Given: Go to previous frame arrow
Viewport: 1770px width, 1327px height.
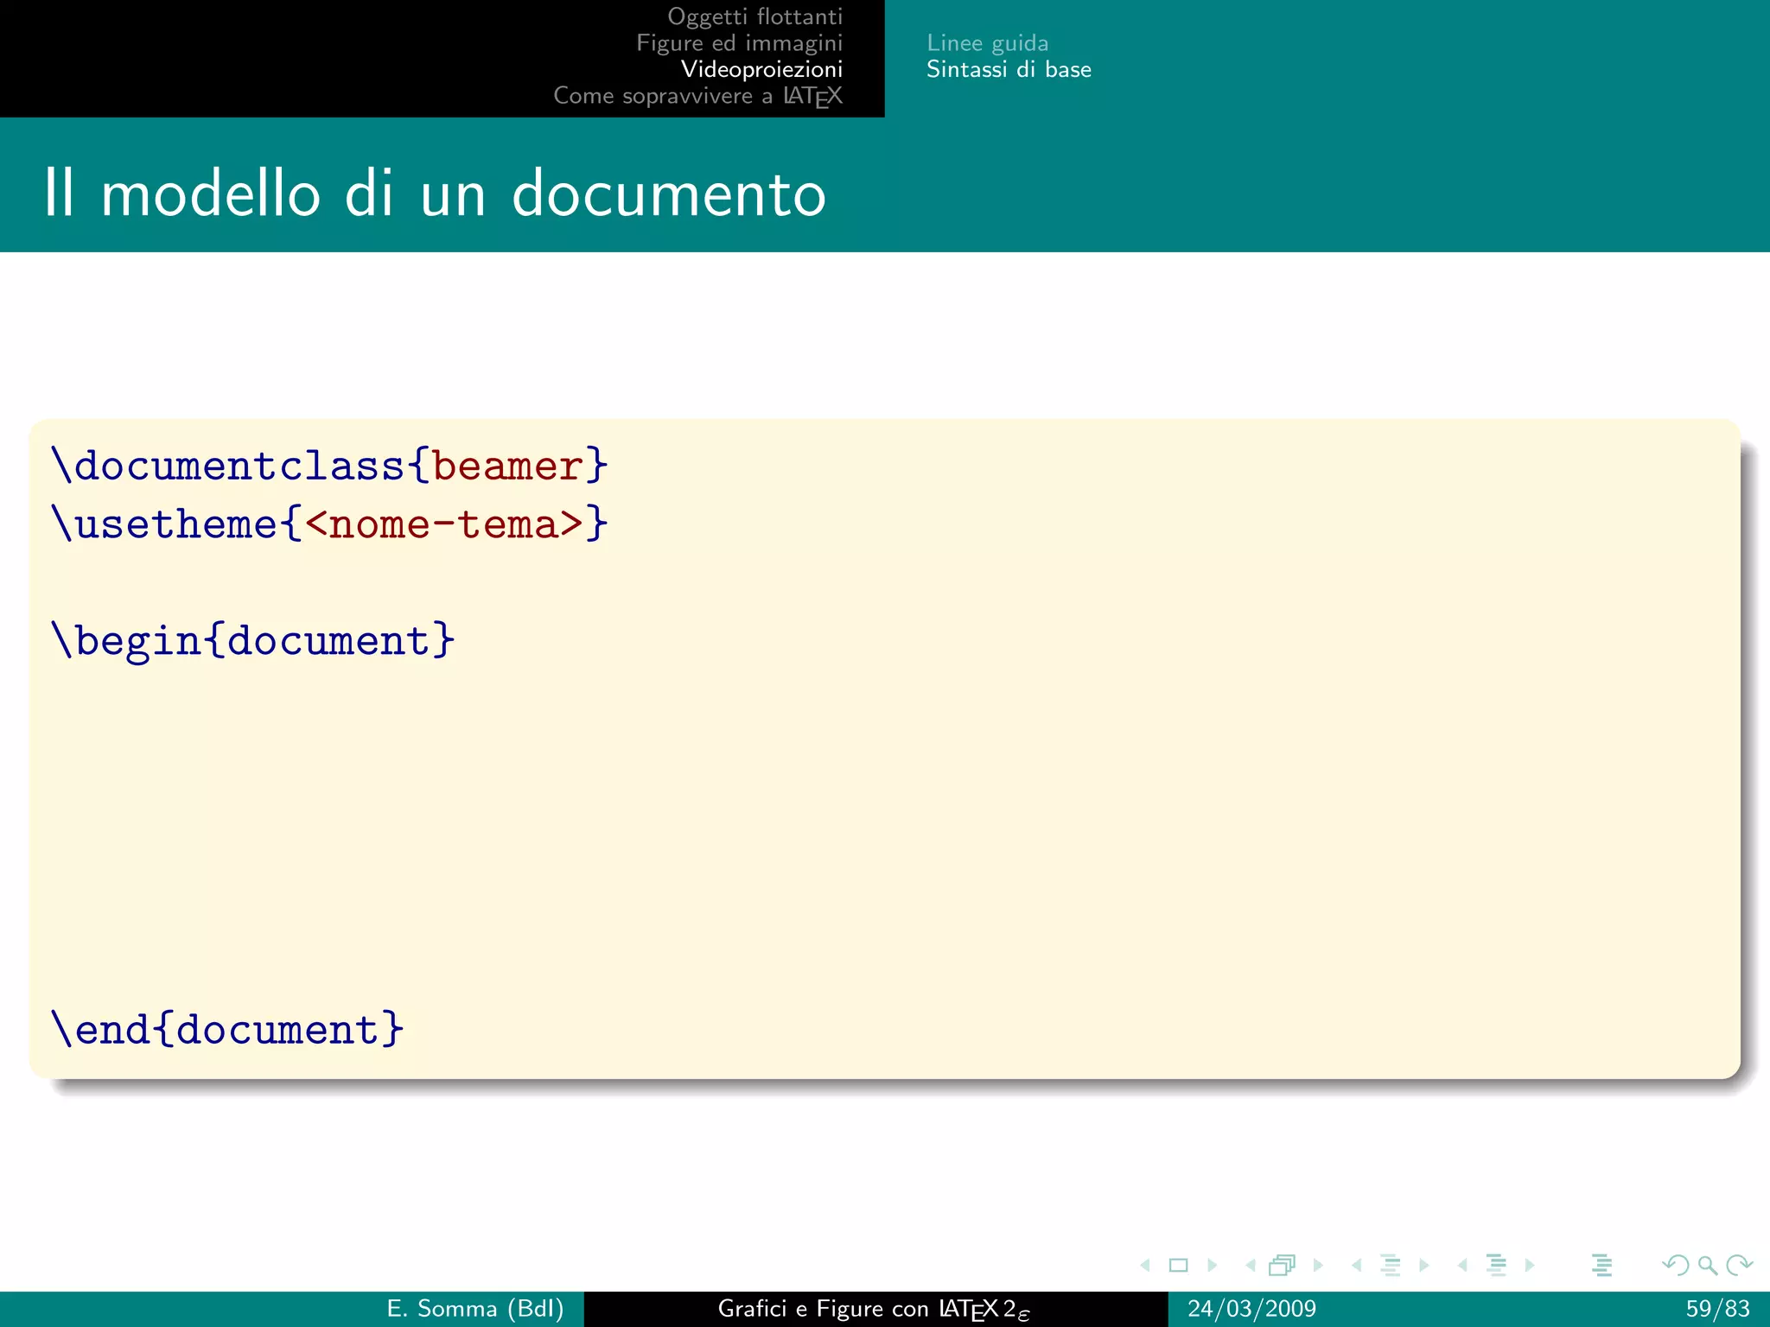Looking at the screenshot, I should [1251, 1266].
